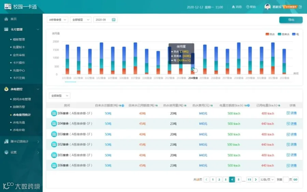Viewport: 307px width, 192px height.
Task: Click sort icon on 热水使用量 column
Action: 185,105
